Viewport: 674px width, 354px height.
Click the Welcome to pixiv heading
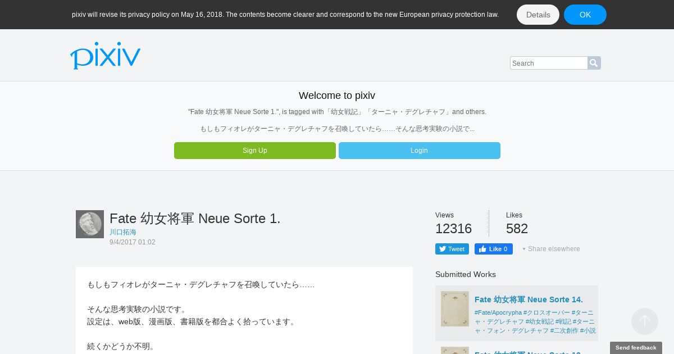[337, 96]
